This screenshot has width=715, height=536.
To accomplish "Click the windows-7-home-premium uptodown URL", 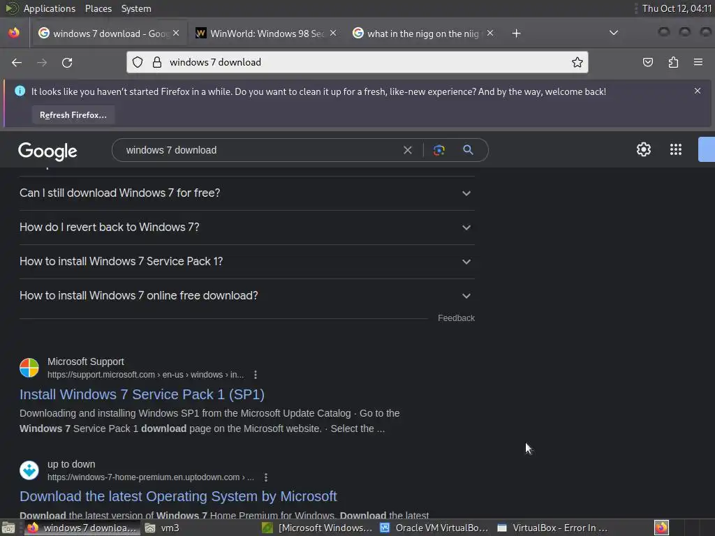I will coord(151,477).
